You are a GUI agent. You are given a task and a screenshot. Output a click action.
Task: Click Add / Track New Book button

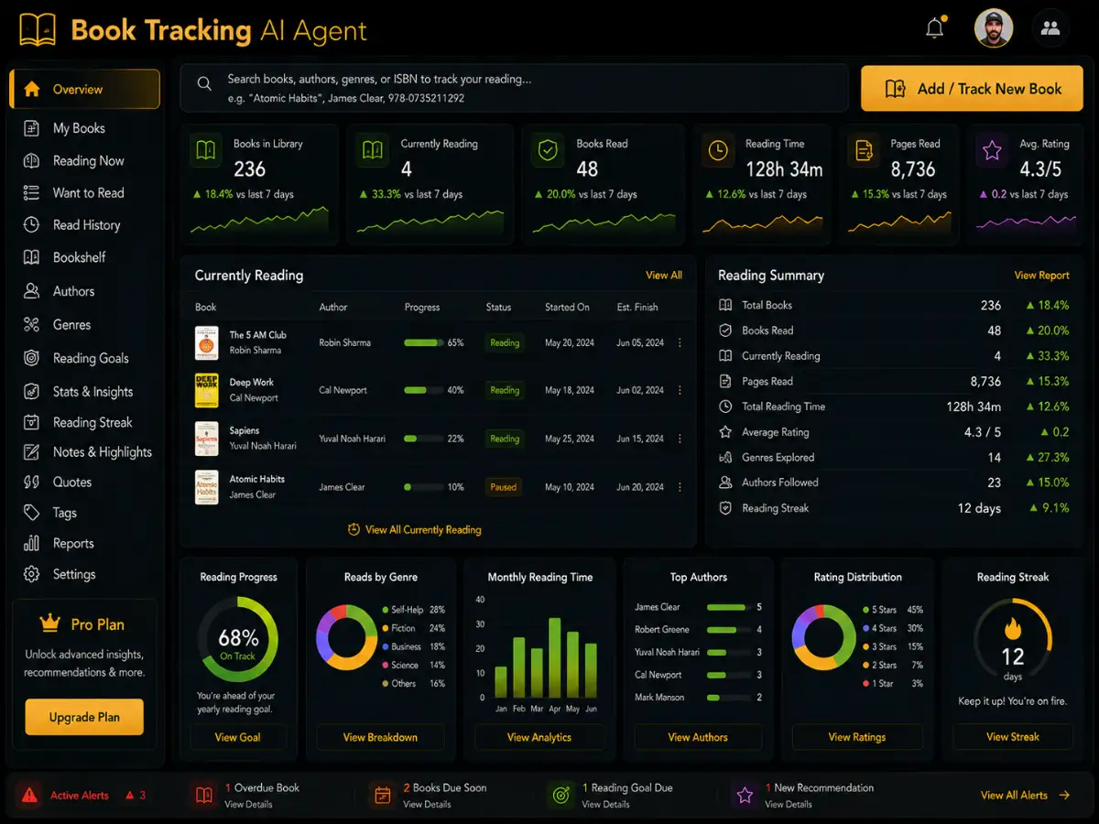point(972,89)
